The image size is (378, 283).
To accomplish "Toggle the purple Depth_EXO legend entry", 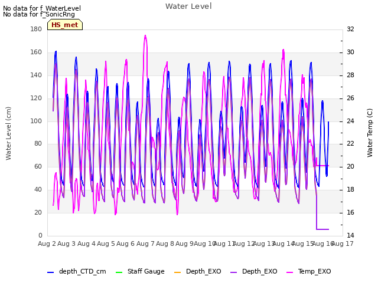I will pos(253,271).
